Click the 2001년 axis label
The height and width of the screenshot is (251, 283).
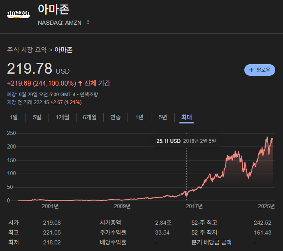pyautogui.click(x=50, y=206)
